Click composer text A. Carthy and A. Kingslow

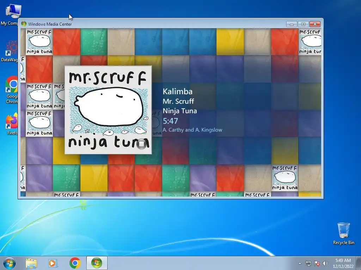point(192,130)
